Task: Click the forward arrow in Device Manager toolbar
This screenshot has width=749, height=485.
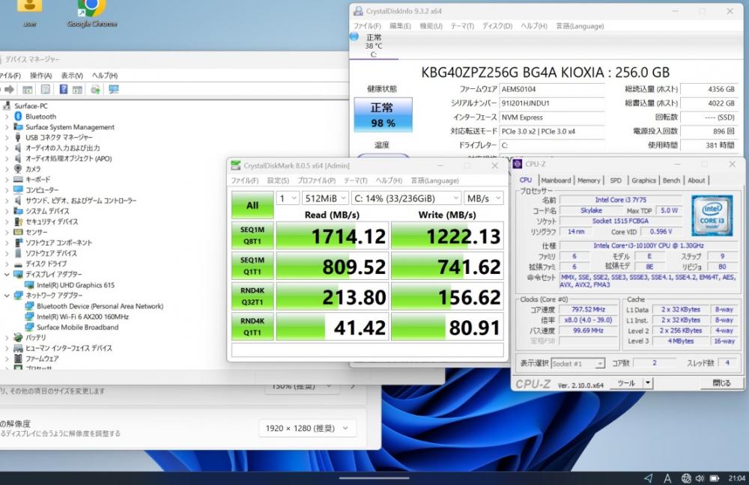Action: click(x=10, y=89)
